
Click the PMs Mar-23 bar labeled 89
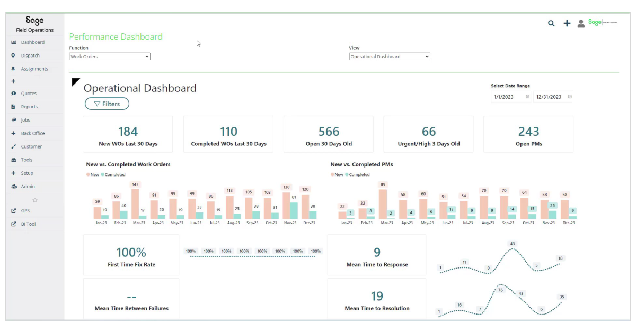coord(383,204)
